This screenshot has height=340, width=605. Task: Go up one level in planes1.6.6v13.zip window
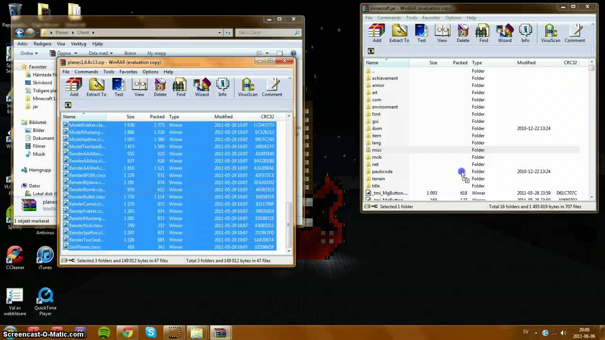click(68, 105)
